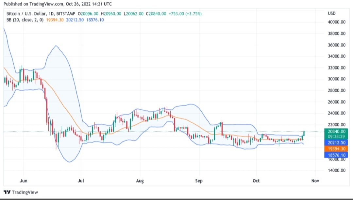The height and width of the screenshot is (200, 353).
Task: Click the 38000.00 price axis label
Action: 337,34
